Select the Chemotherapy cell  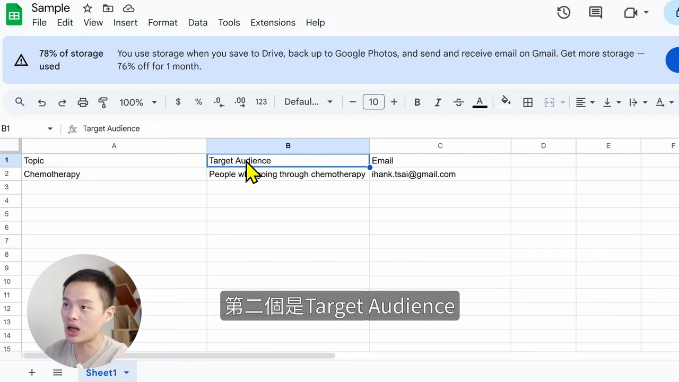[x=114, y=174]
